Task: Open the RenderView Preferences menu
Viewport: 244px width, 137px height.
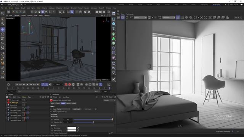Action: (x=130, y=14)
